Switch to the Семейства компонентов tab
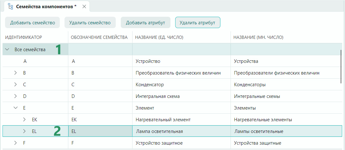 46,7
